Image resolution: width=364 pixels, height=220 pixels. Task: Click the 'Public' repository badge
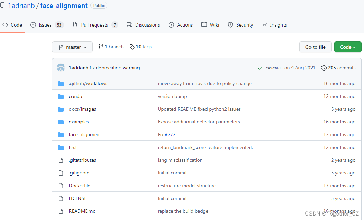99,5
